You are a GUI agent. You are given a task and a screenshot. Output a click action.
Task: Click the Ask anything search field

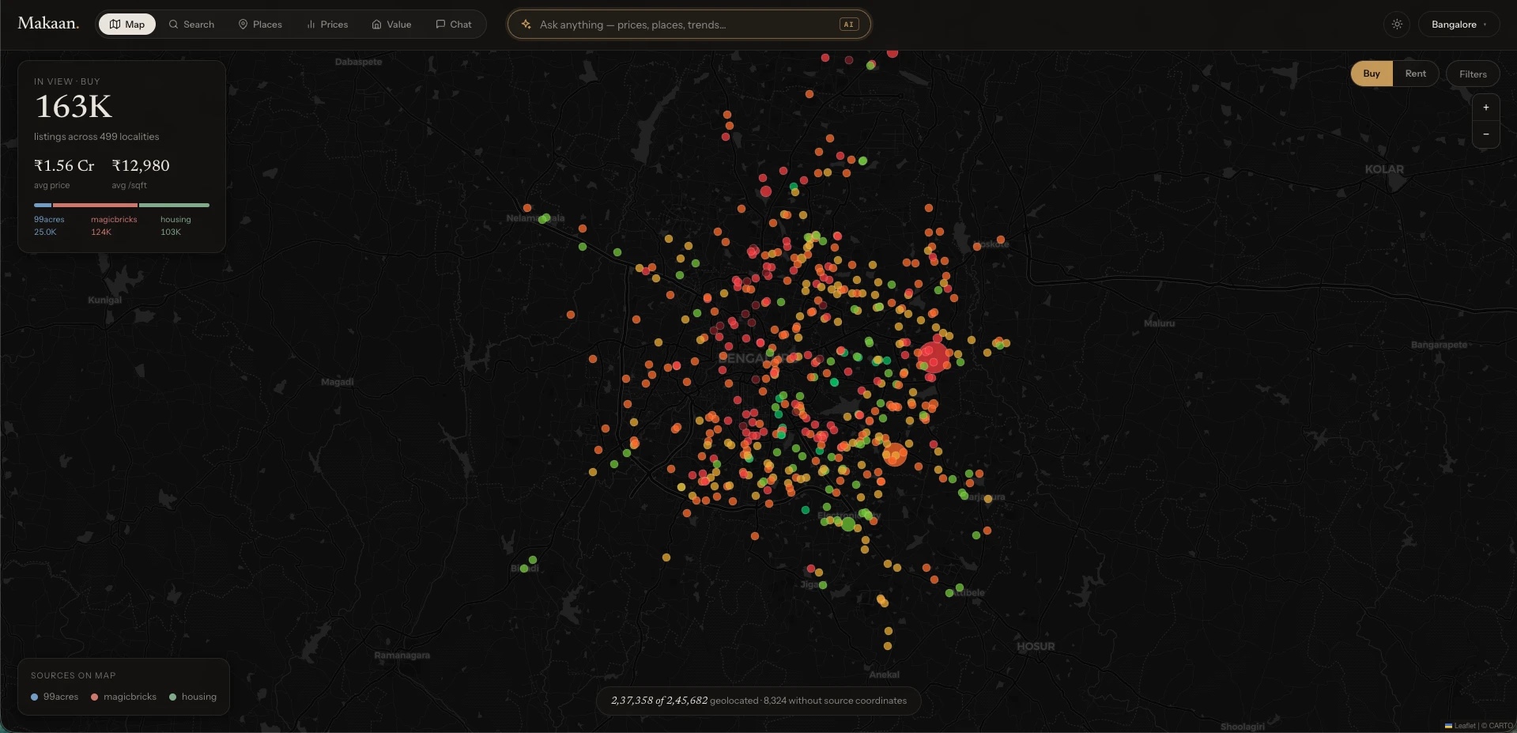pyautogui.click(x=689, y=25)
